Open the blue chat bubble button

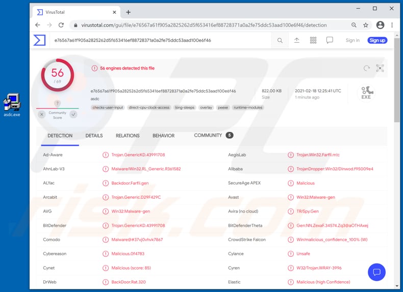[376, 272]
